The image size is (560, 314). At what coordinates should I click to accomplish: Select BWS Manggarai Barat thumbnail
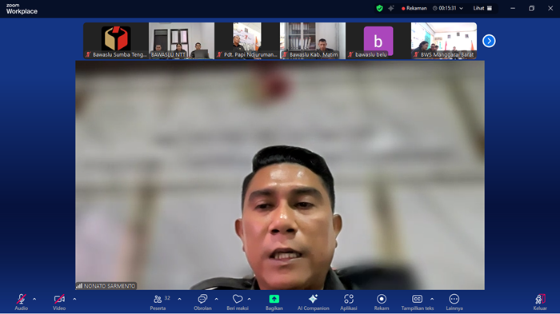pyautogui.click(x=444, y=41)
